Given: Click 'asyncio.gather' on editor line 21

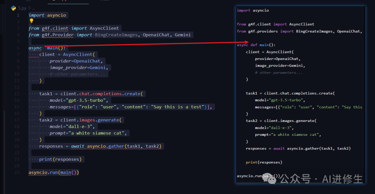Looking at the screenshot, I should click(x=106, y=146).
